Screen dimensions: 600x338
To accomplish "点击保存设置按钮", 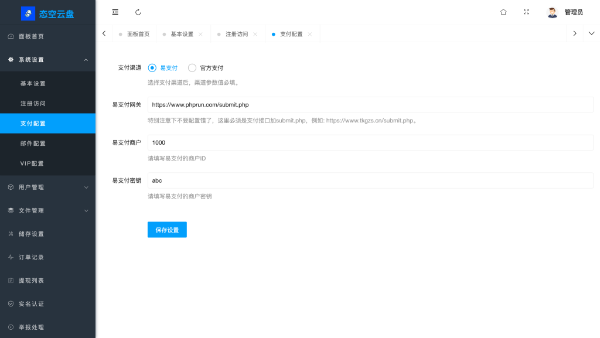I will point(167,229).
